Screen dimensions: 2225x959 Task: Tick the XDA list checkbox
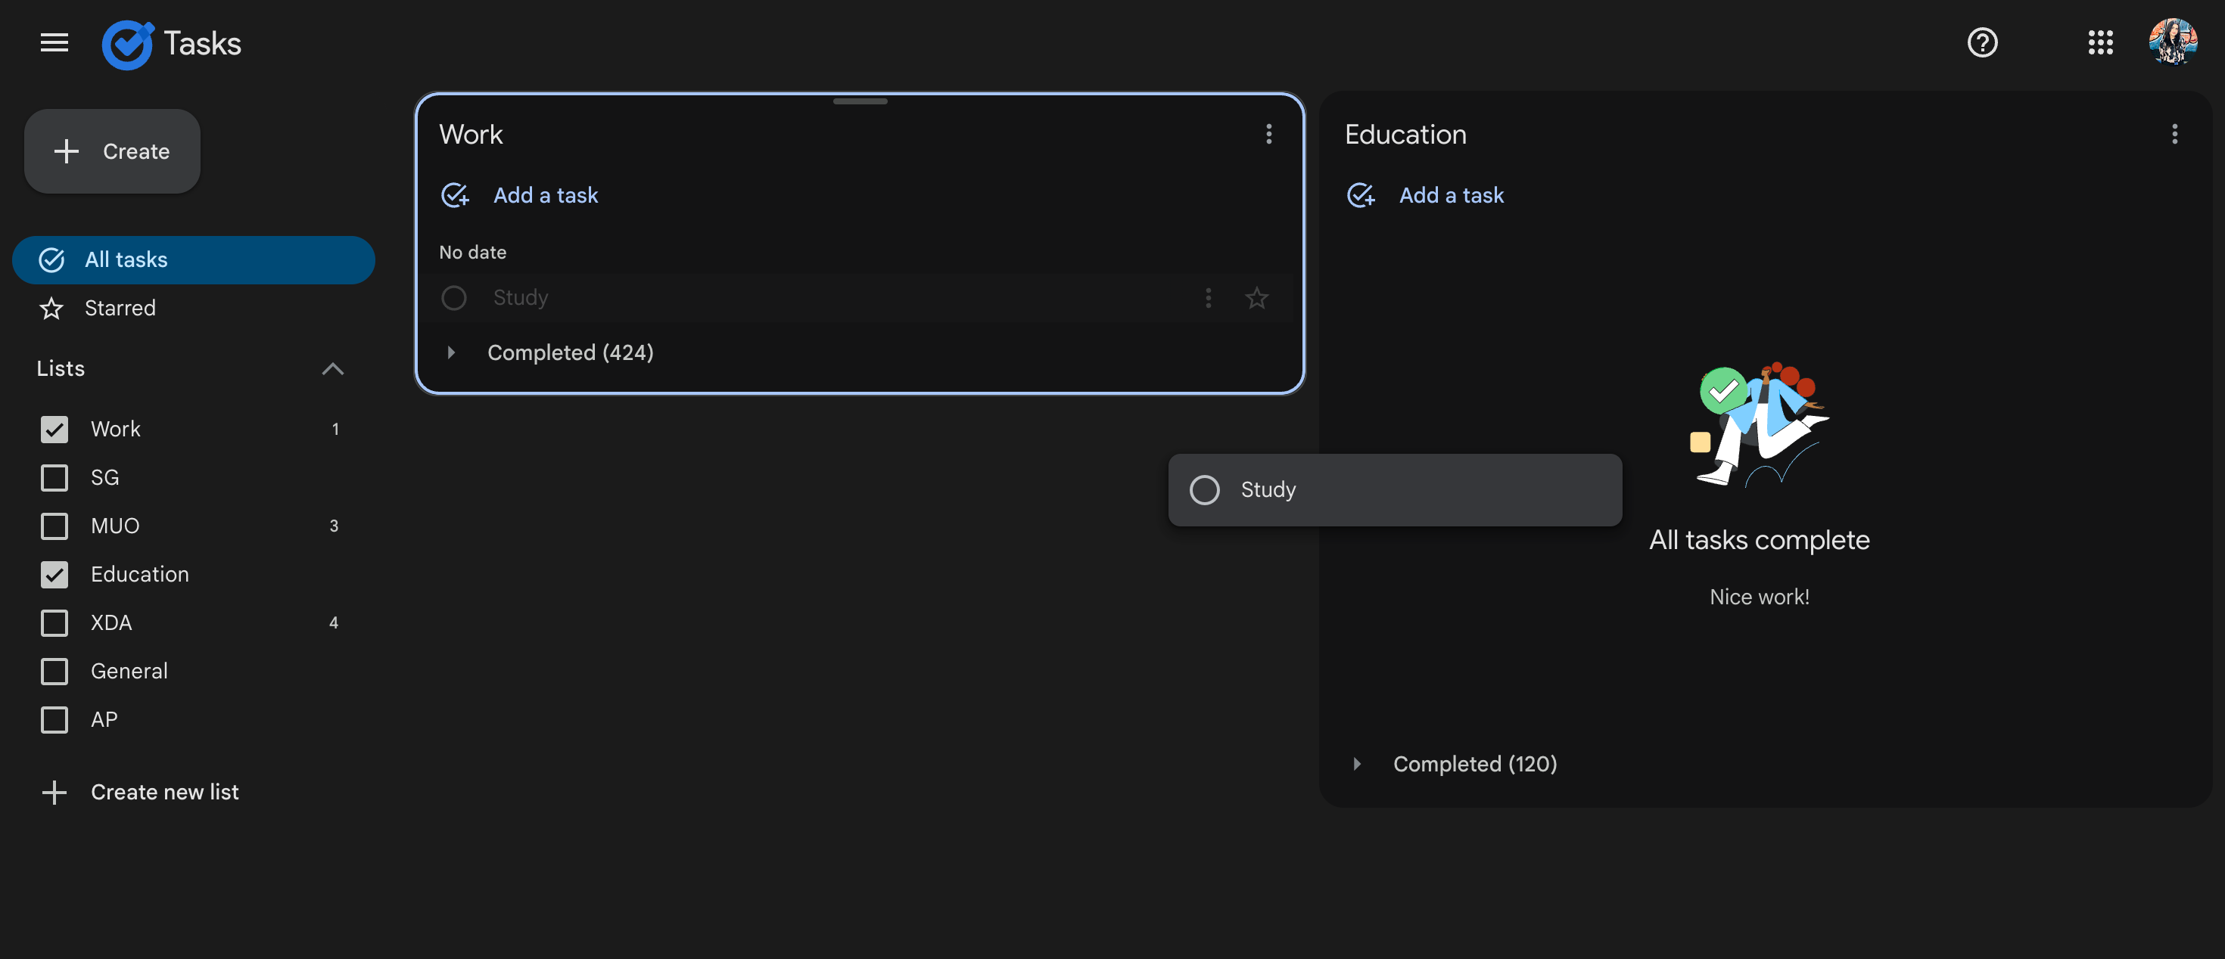tap(54, 622)
